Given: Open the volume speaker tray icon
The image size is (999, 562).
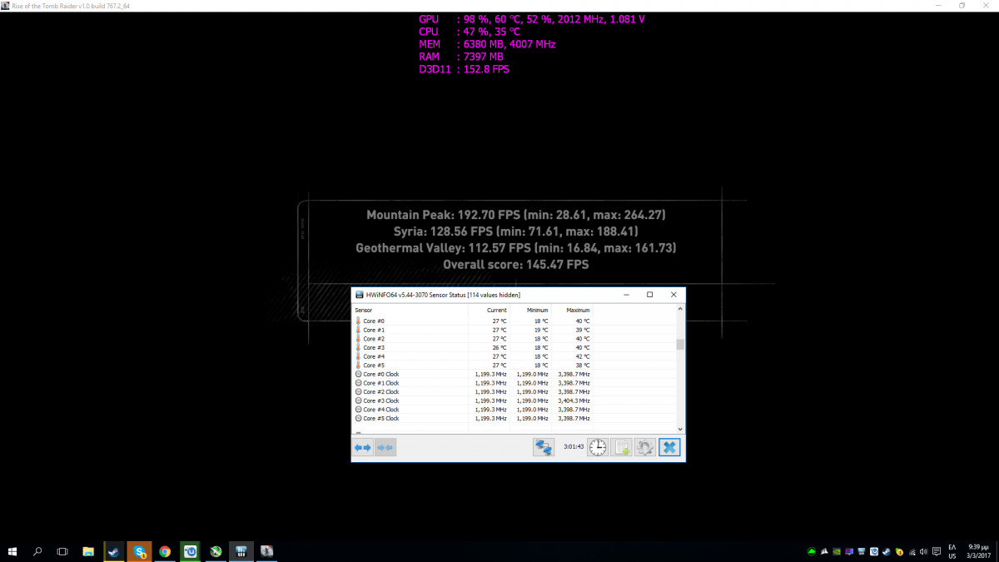Looking at the screenshot, I should 924,552.
